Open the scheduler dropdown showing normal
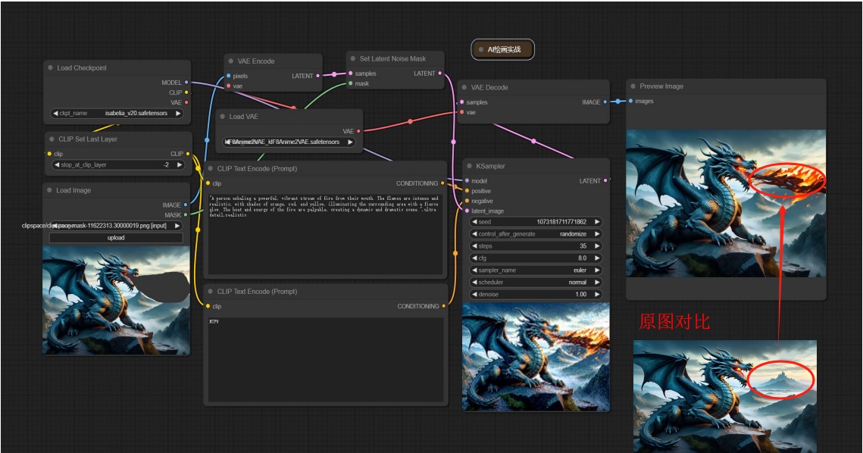This screenshot has width=863, height=453. pos(535,283)
